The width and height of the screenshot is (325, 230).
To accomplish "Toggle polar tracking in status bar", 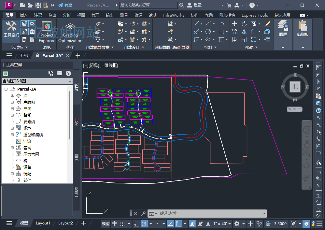I will pyautogui.click(x=144, y=223).
